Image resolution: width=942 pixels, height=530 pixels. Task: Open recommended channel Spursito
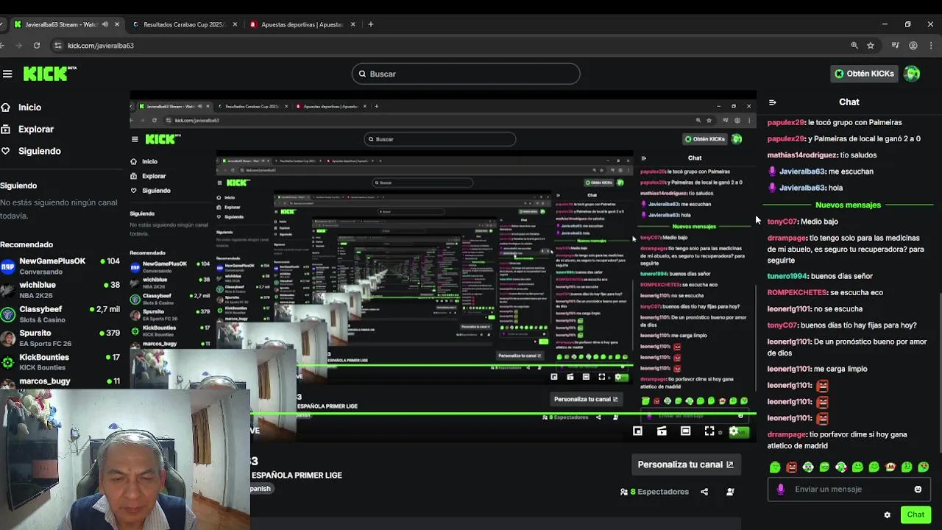[60, 338]
